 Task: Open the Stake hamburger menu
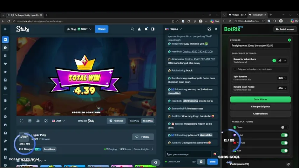click(x=5, y=29)
